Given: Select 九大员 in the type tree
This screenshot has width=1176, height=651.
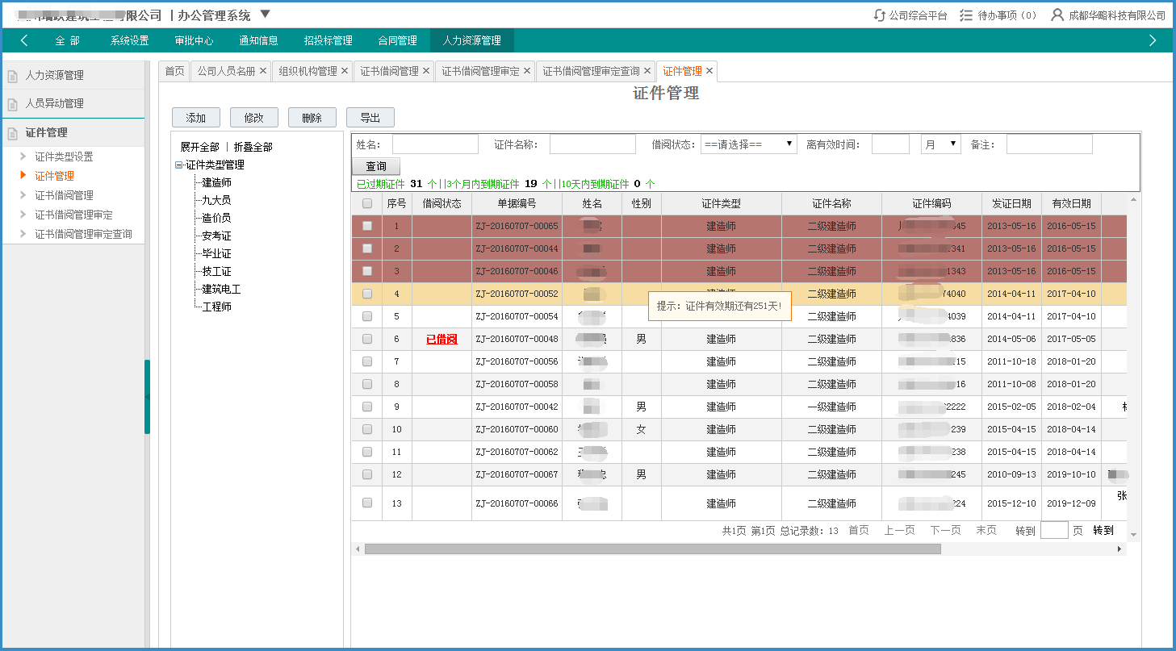Looking at the screenshot, I should click(x=216, y=200).
